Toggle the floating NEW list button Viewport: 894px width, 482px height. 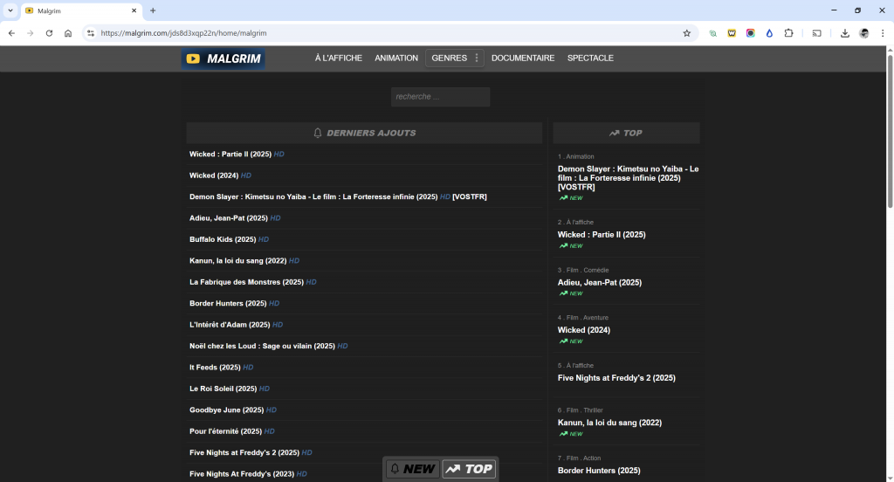click(x=412, y=469)
